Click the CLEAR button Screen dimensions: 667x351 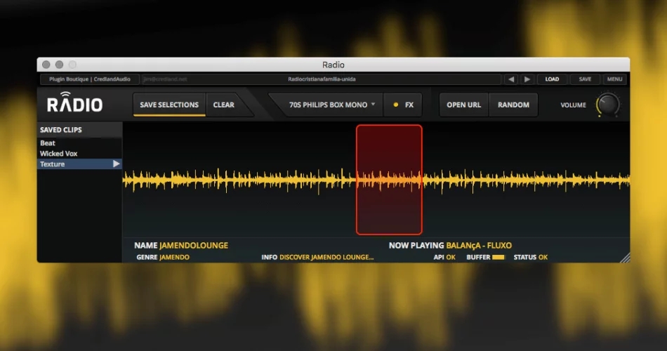tap(224, 105)
